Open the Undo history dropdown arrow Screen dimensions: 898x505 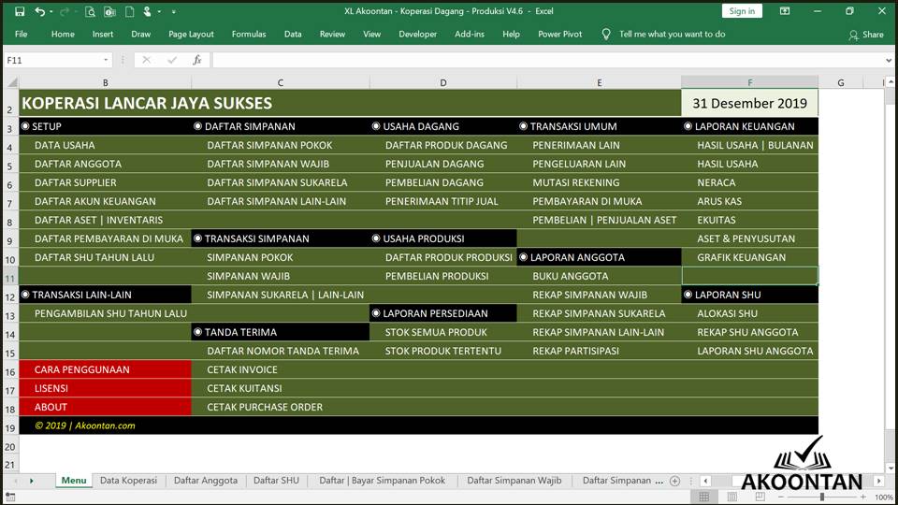point(51,11)
